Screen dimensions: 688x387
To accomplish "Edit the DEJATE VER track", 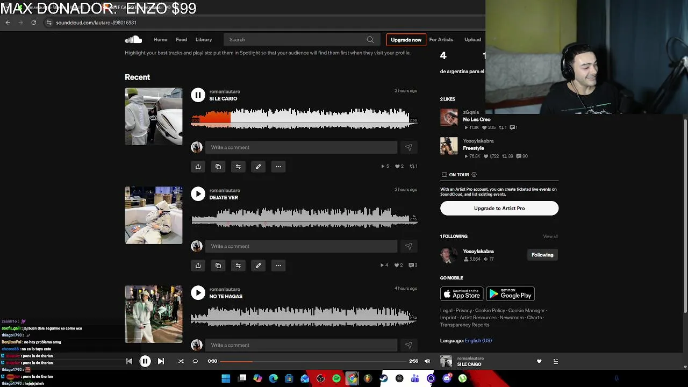I will coord(258,266).
